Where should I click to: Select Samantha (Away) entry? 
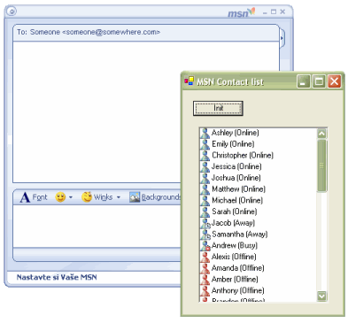click(x=240, y=235)
